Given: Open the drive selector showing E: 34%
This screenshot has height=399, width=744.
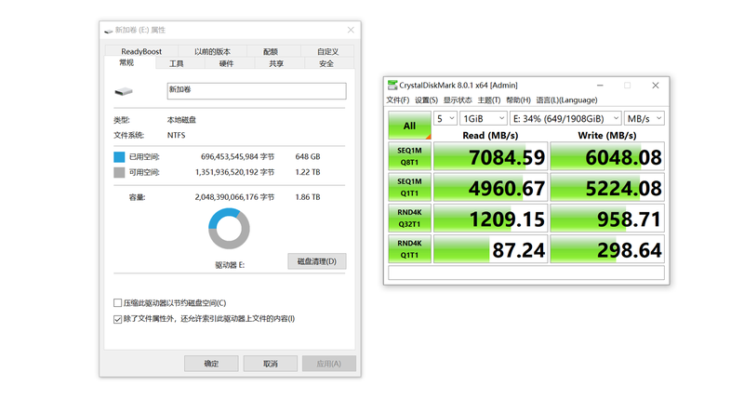Looking at the screenshot, I should (x=565, y=119).
